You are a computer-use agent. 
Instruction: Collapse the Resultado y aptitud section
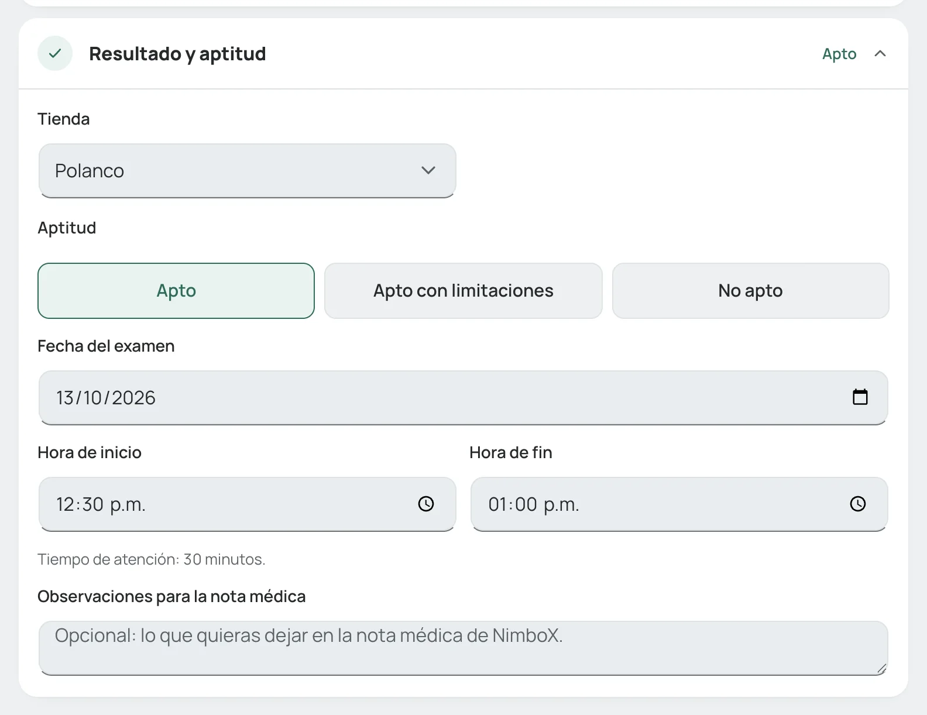click(880, 53)
